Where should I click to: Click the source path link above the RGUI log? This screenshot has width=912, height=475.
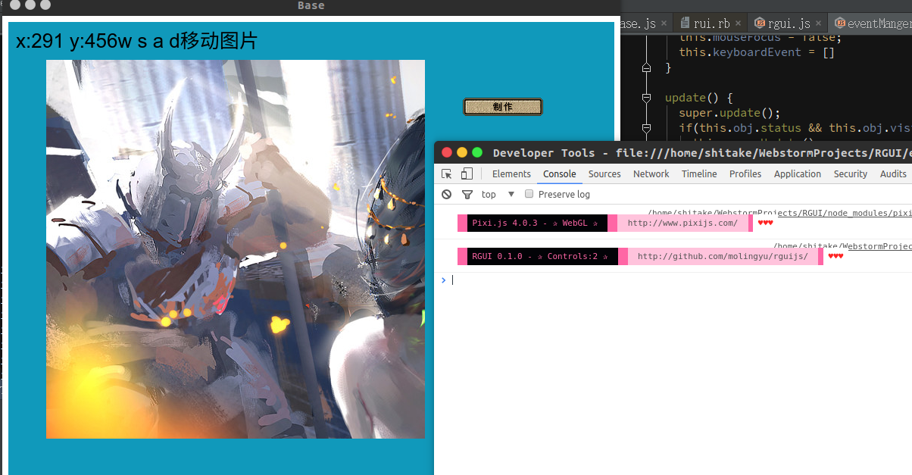click(x=842, y=246)
